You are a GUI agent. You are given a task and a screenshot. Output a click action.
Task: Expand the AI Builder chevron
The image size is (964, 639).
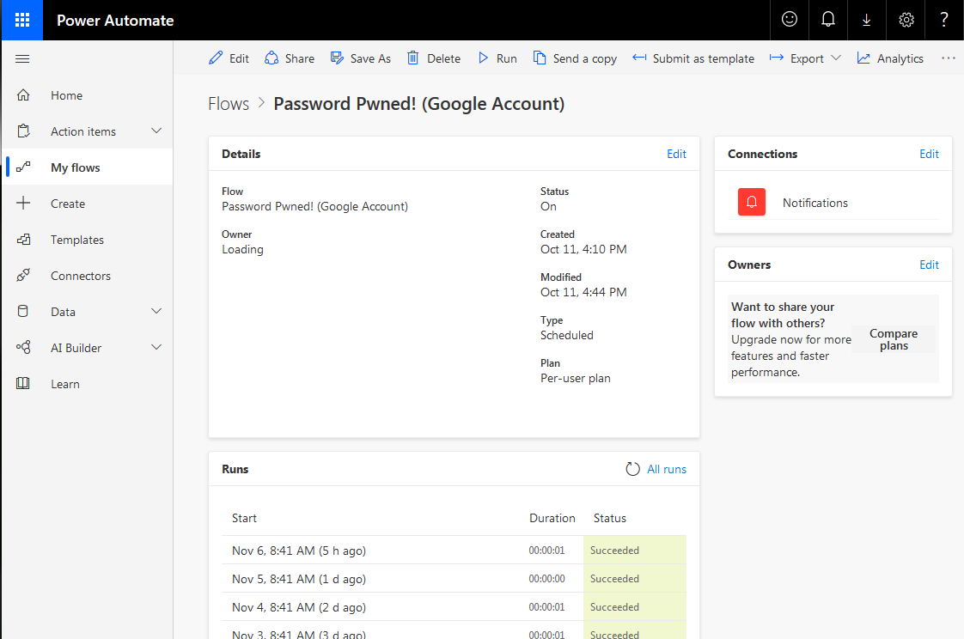156,347
